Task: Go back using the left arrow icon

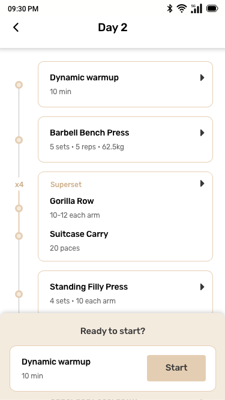Action: click(16, 28)
